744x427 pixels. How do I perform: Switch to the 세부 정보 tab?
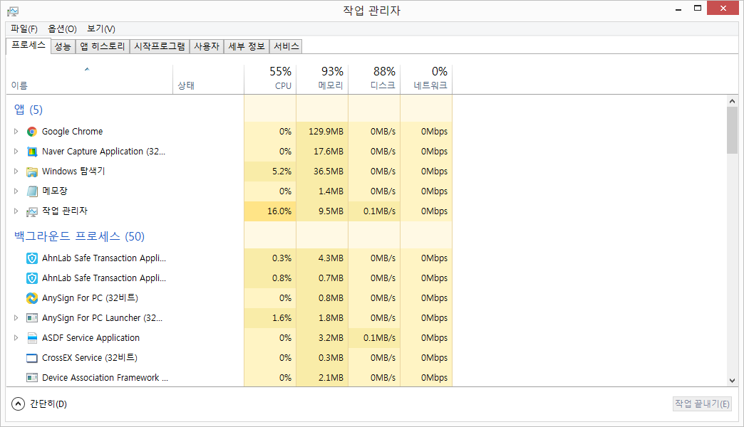point(247,46)
